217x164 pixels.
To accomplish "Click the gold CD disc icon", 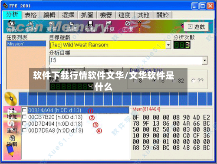I will 11,99.
